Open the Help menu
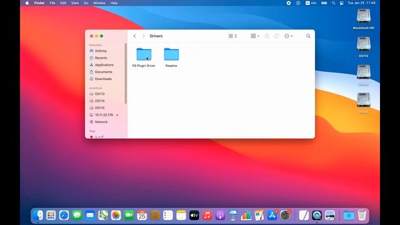 click(x=114, y=3)
